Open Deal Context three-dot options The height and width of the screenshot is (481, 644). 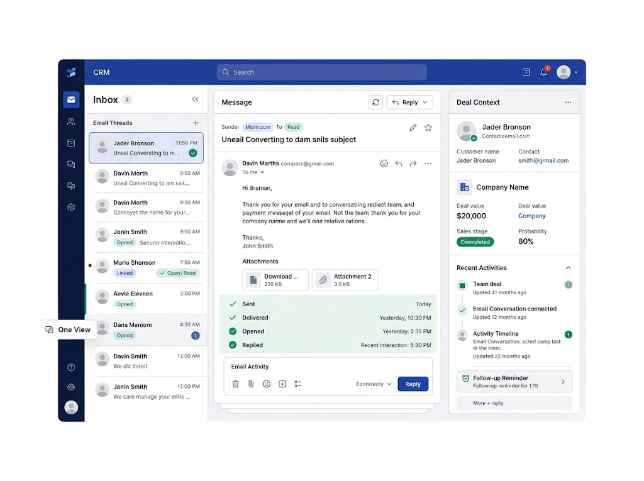pyautogui.click(x=568, y=102)
